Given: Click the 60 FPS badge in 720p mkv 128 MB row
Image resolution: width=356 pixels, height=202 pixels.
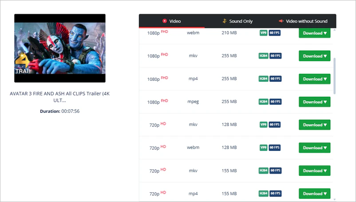Looking at the screenshot, I should pyautogui.click(x=275, y=124).
